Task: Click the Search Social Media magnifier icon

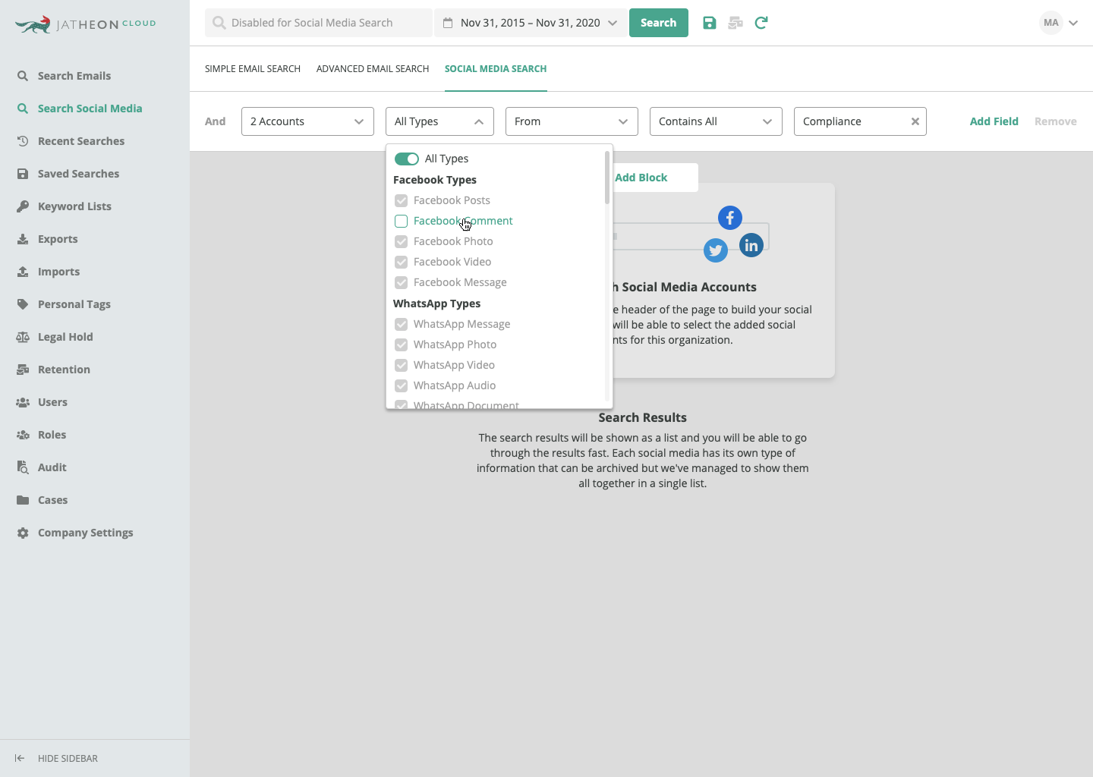Action: tap(23, 109)
